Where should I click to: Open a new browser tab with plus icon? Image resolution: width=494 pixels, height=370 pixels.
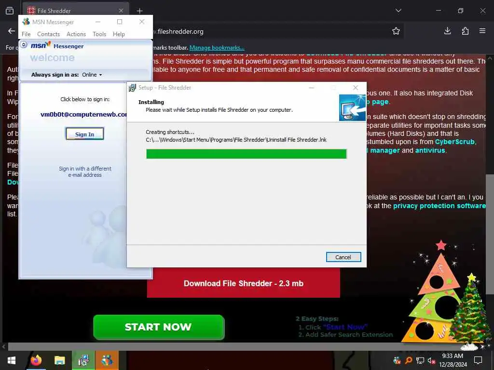139,11
